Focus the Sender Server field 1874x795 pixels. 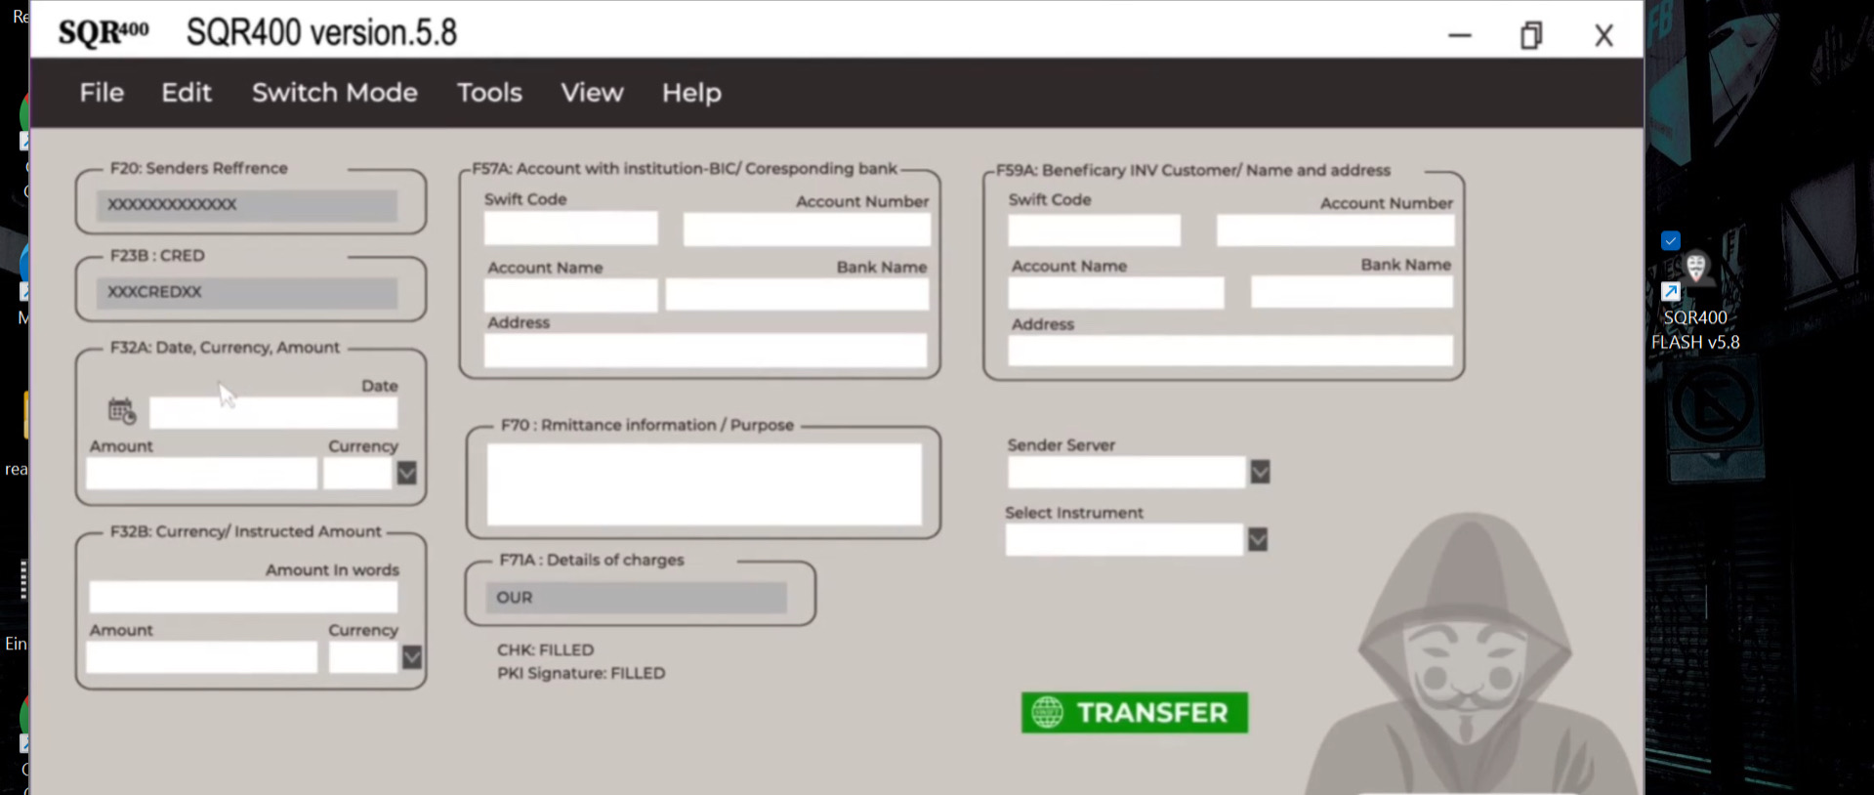[x=1127, y=473]
